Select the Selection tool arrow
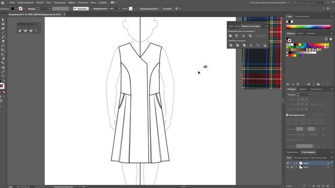Image resolution: width=335 pixels, height=188 pixels. pyautogui.click(x=3, y=20)
